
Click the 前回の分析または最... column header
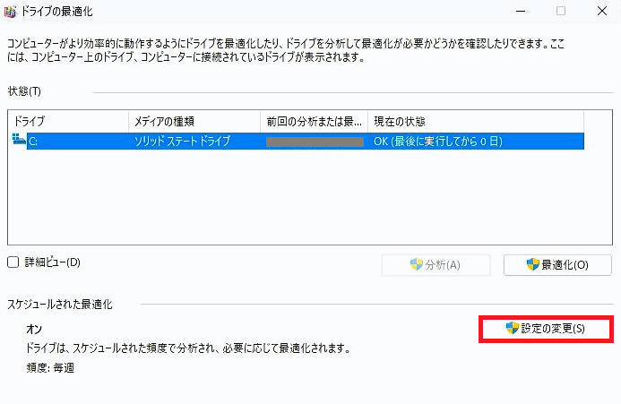[x=314, y=121]
